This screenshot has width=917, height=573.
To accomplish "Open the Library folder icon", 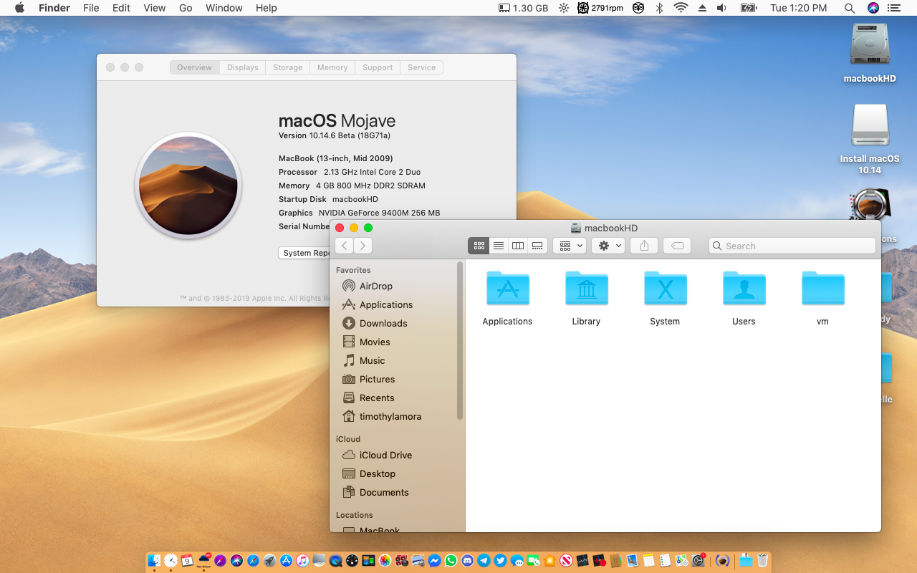I will [x=586, y=289].
